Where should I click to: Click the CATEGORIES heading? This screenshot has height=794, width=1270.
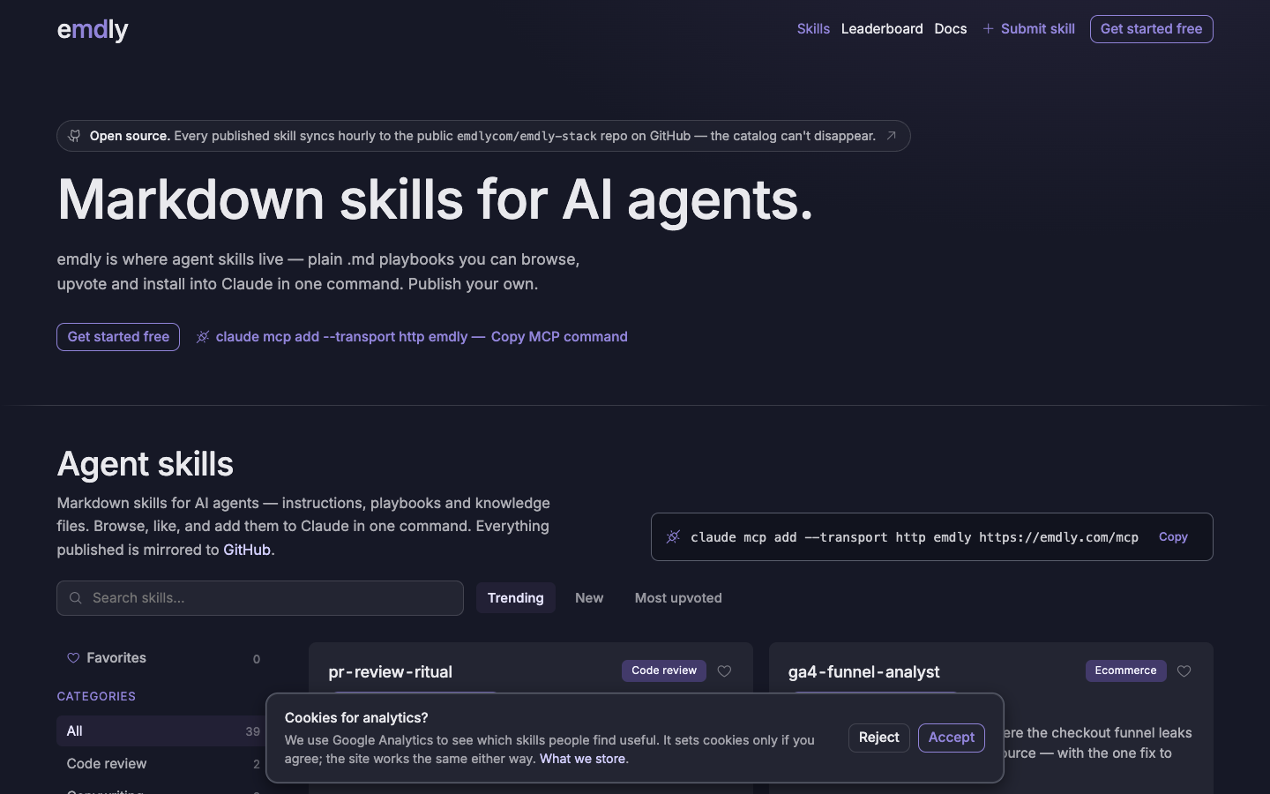(96, 696)
